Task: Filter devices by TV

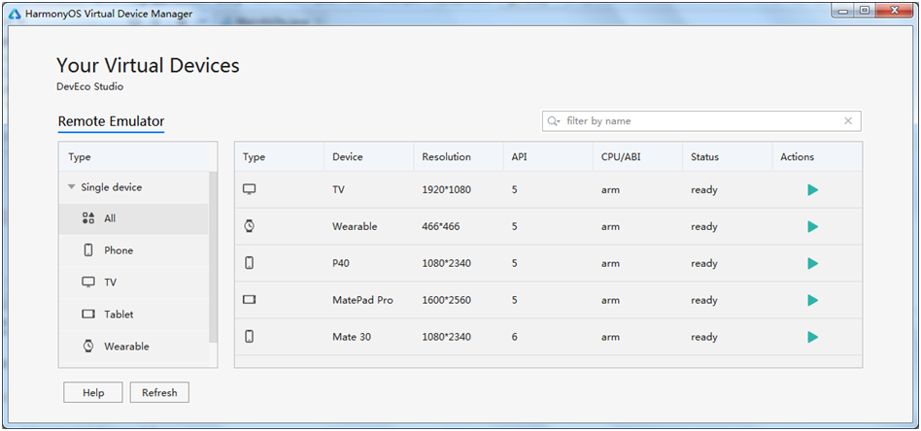Action: click(133, 282)
